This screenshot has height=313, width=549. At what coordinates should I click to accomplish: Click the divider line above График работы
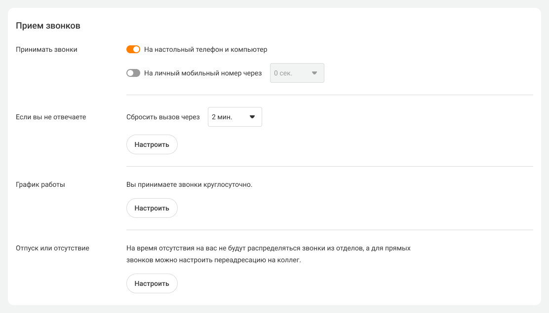click(x=329, y=167)
